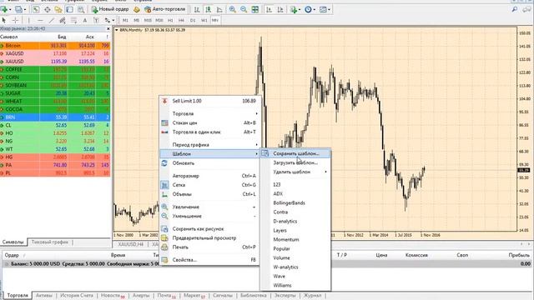Image resolution: width=534 pixels, height=300 pixels.
Task: Expand the Indicators dropdown arrow
Action: (x=300, y=9)
